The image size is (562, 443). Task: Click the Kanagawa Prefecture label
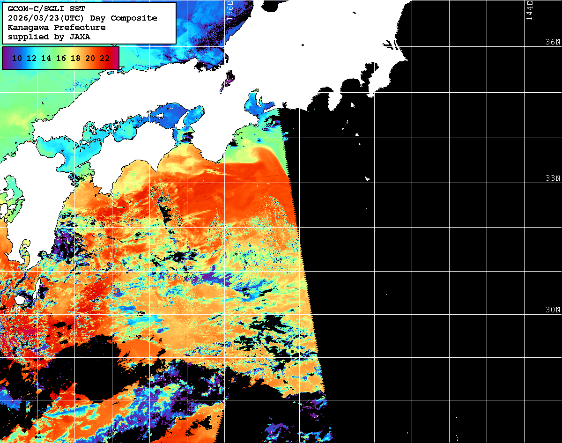tap(57, 28)
